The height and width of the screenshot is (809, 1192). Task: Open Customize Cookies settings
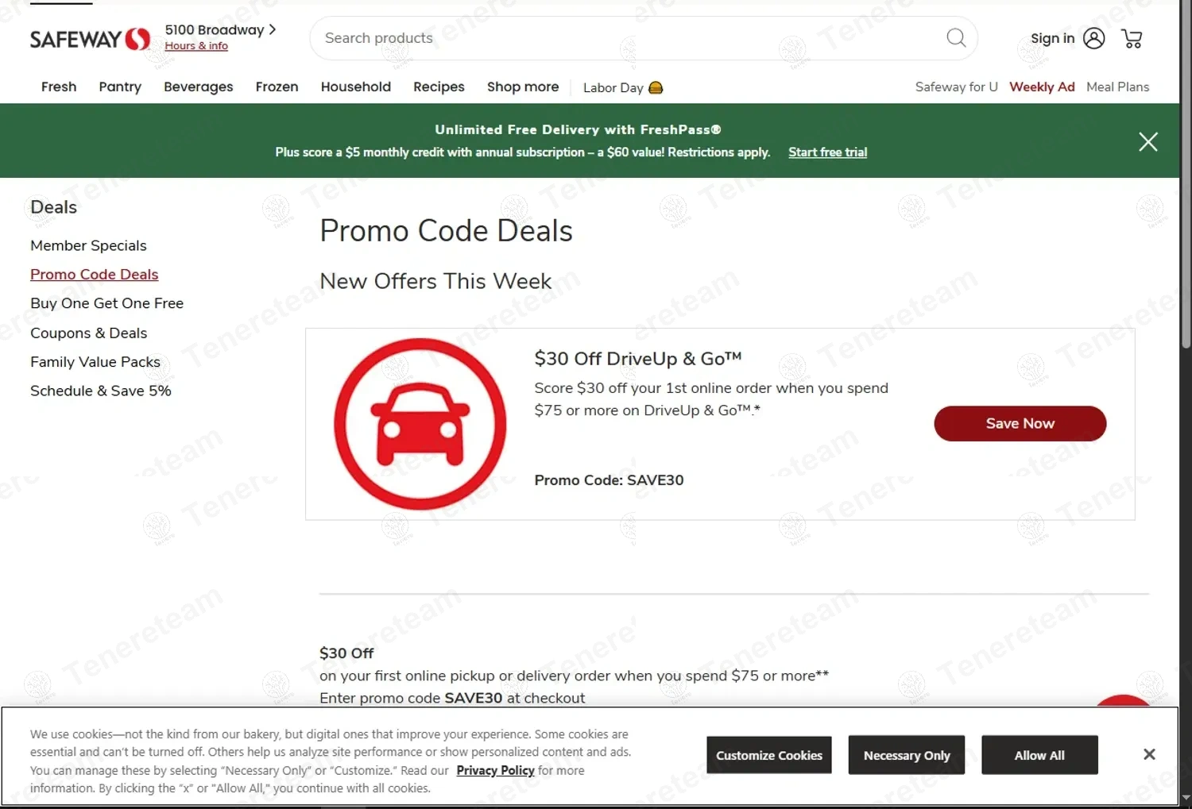click(x=769, y=755)
